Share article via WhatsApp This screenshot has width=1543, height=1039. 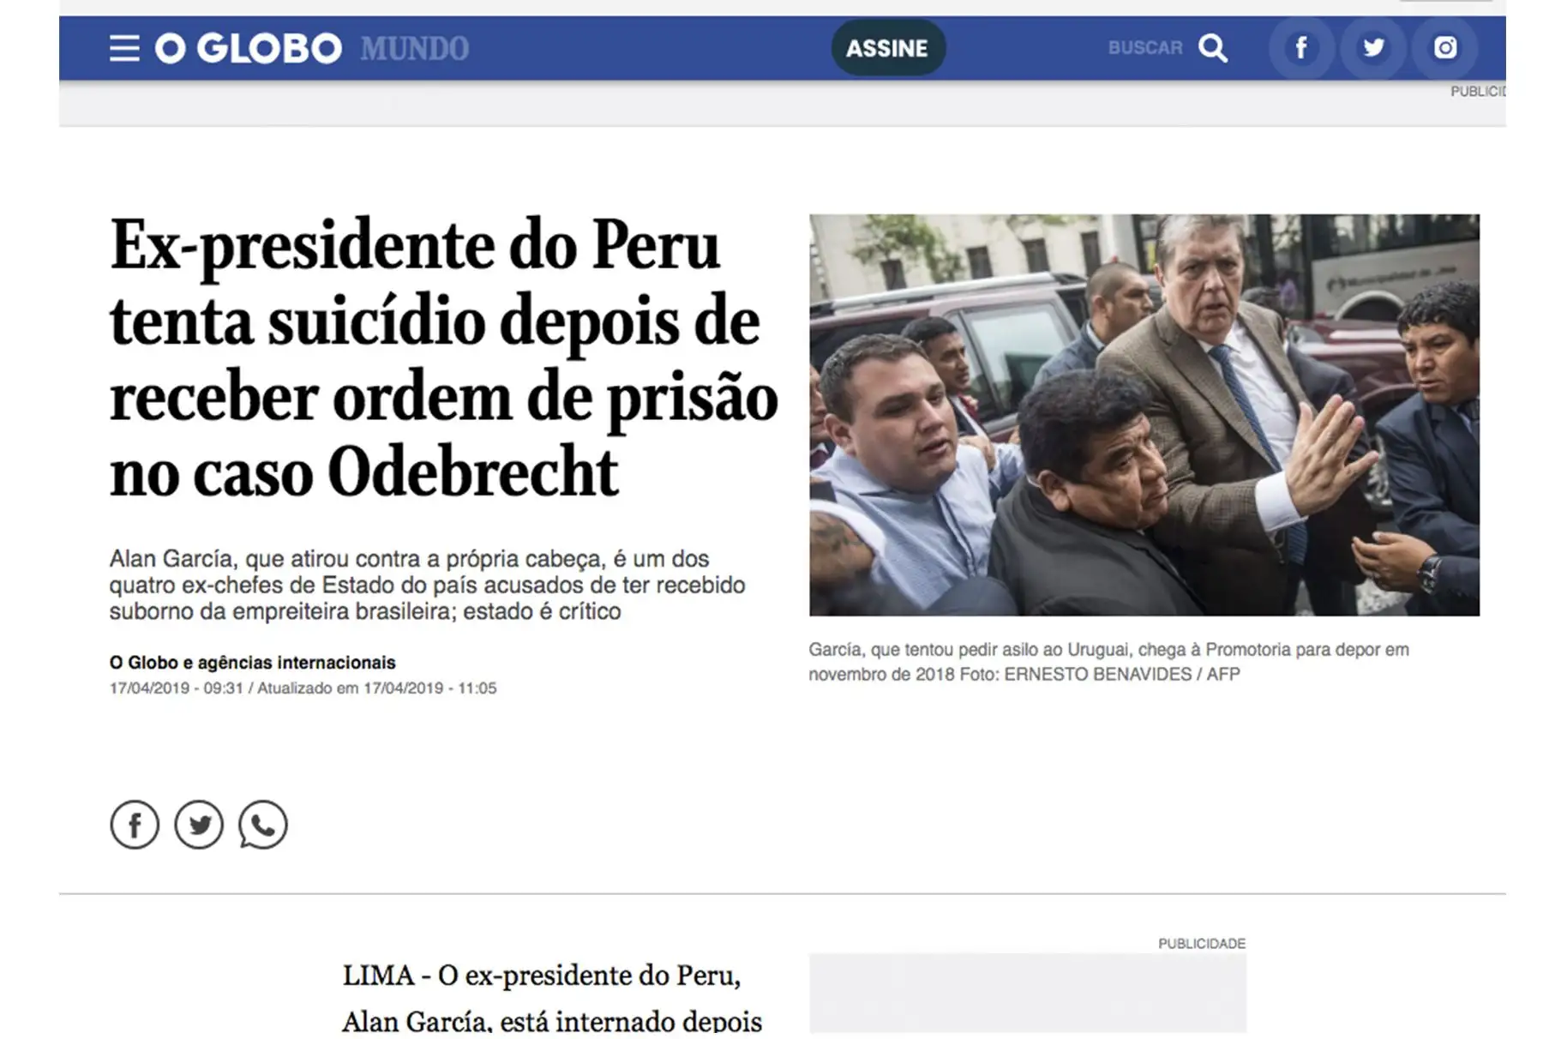coord(263,825)
